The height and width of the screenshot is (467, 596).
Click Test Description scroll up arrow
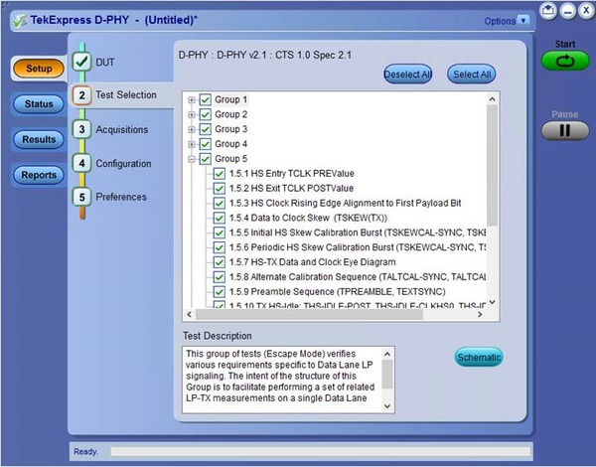point(387,354)
